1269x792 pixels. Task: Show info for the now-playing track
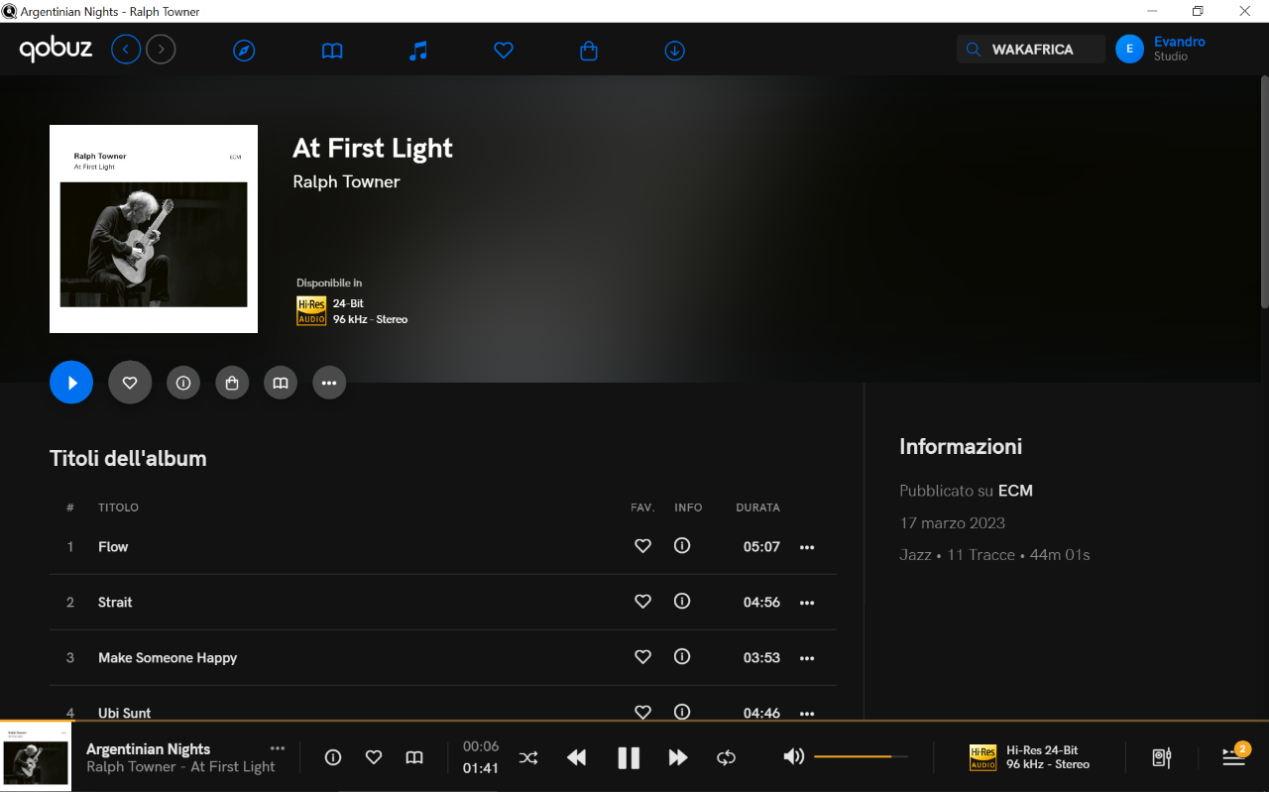tap(333, 757)
